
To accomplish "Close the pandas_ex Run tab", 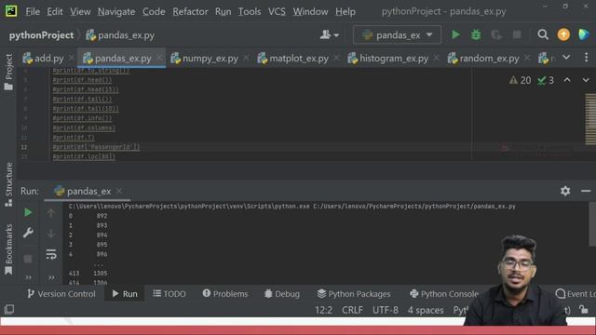I will coord(119,191).
